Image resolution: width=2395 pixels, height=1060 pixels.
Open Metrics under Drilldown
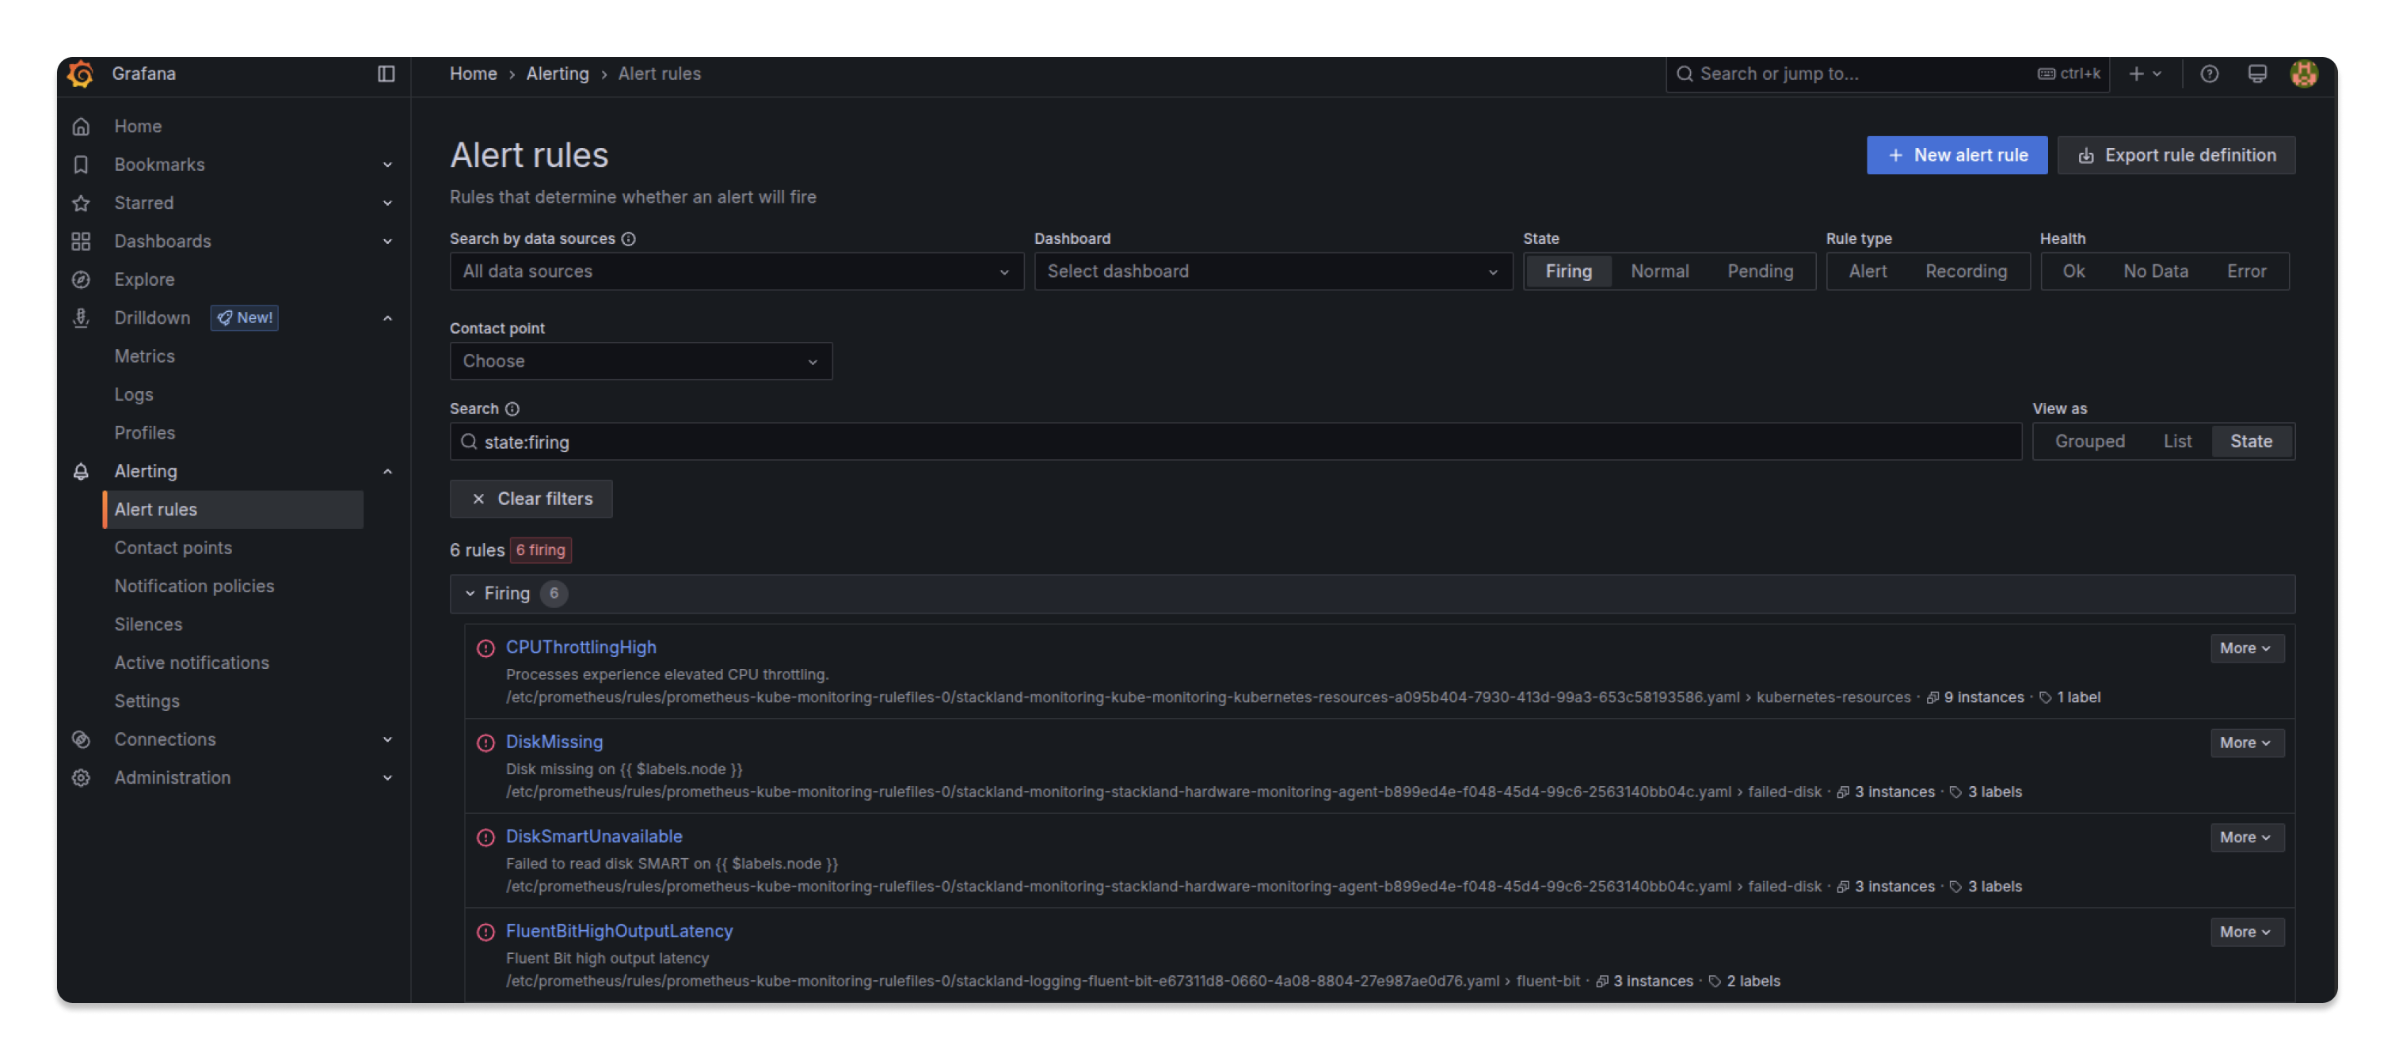click(x=144, y=355)
